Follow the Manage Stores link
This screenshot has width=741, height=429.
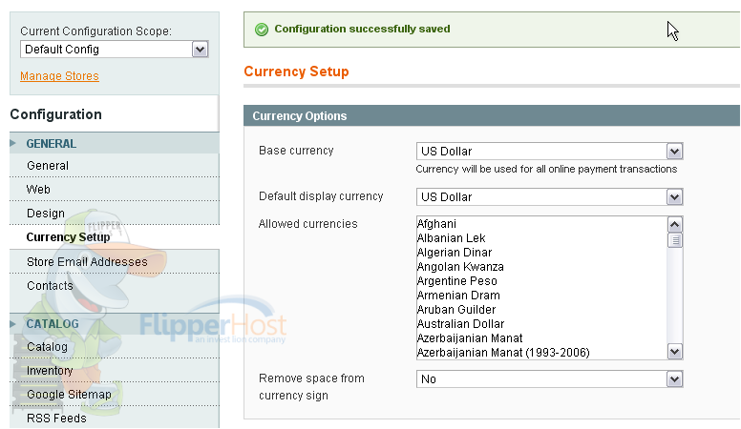click(59, 76)
